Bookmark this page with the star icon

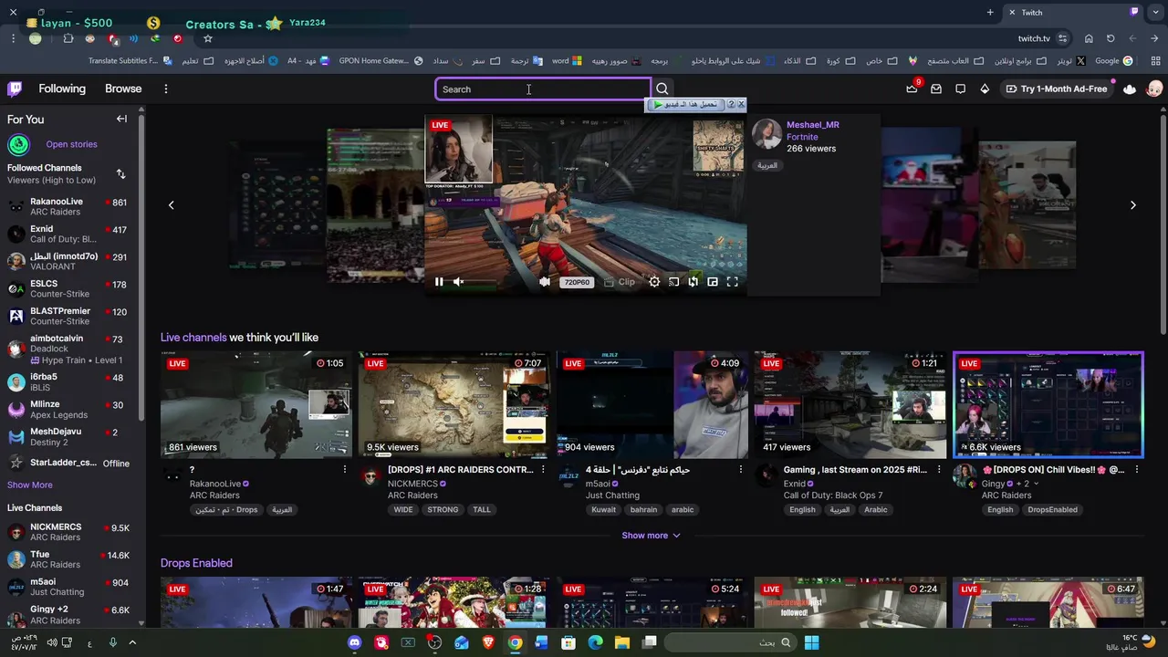pyautogui.click(x=208, y=38)
